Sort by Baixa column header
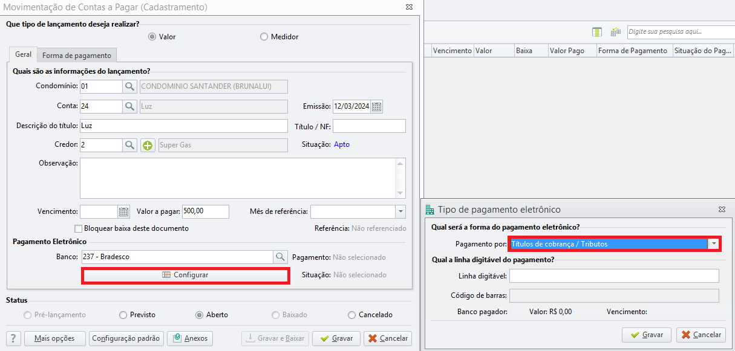The height and width of the screenshot is (351, 735). [x=531, y=51]
